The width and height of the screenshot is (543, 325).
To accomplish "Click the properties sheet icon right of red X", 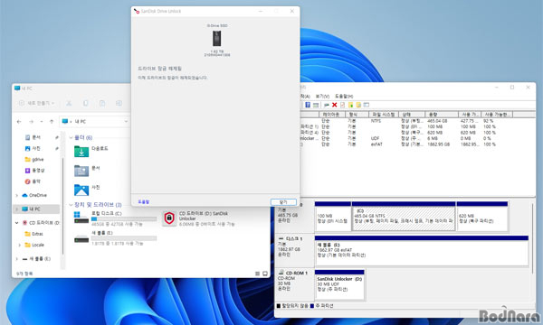I will click(x=342, y=105).
